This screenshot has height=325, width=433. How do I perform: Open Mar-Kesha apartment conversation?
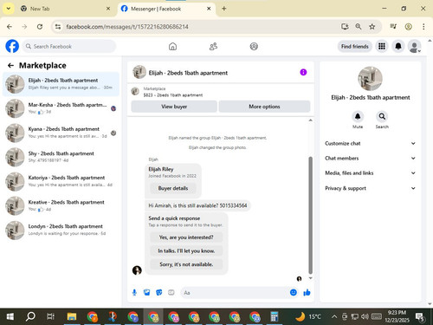tap(61, 108)
